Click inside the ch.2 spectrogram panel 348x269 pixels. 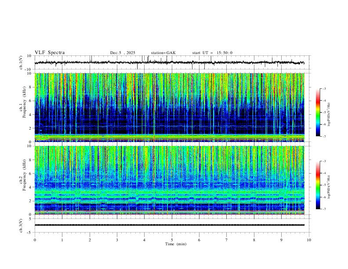click(169, 180)
